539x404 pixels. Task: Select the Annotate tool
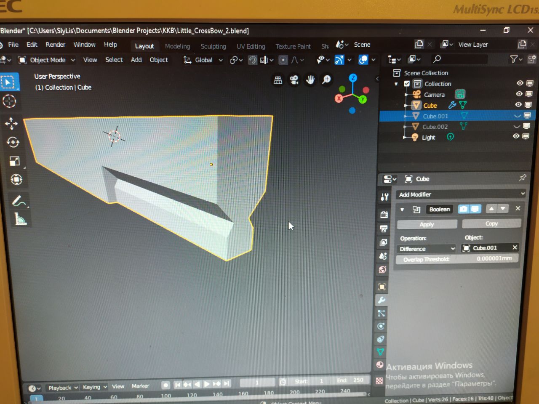click(x=19, y=201)
